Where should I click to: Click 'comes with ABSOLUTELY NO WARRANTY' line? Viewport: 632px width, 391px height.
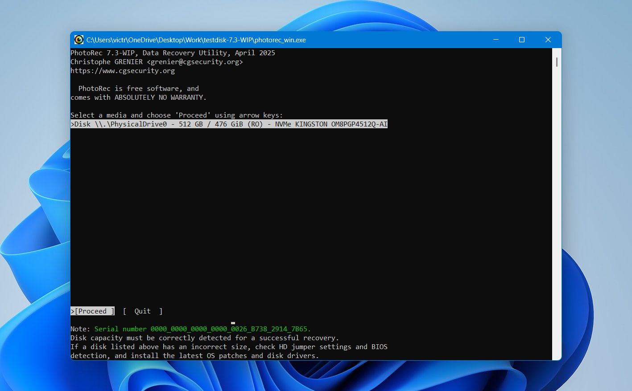click(x=139, y=98)
